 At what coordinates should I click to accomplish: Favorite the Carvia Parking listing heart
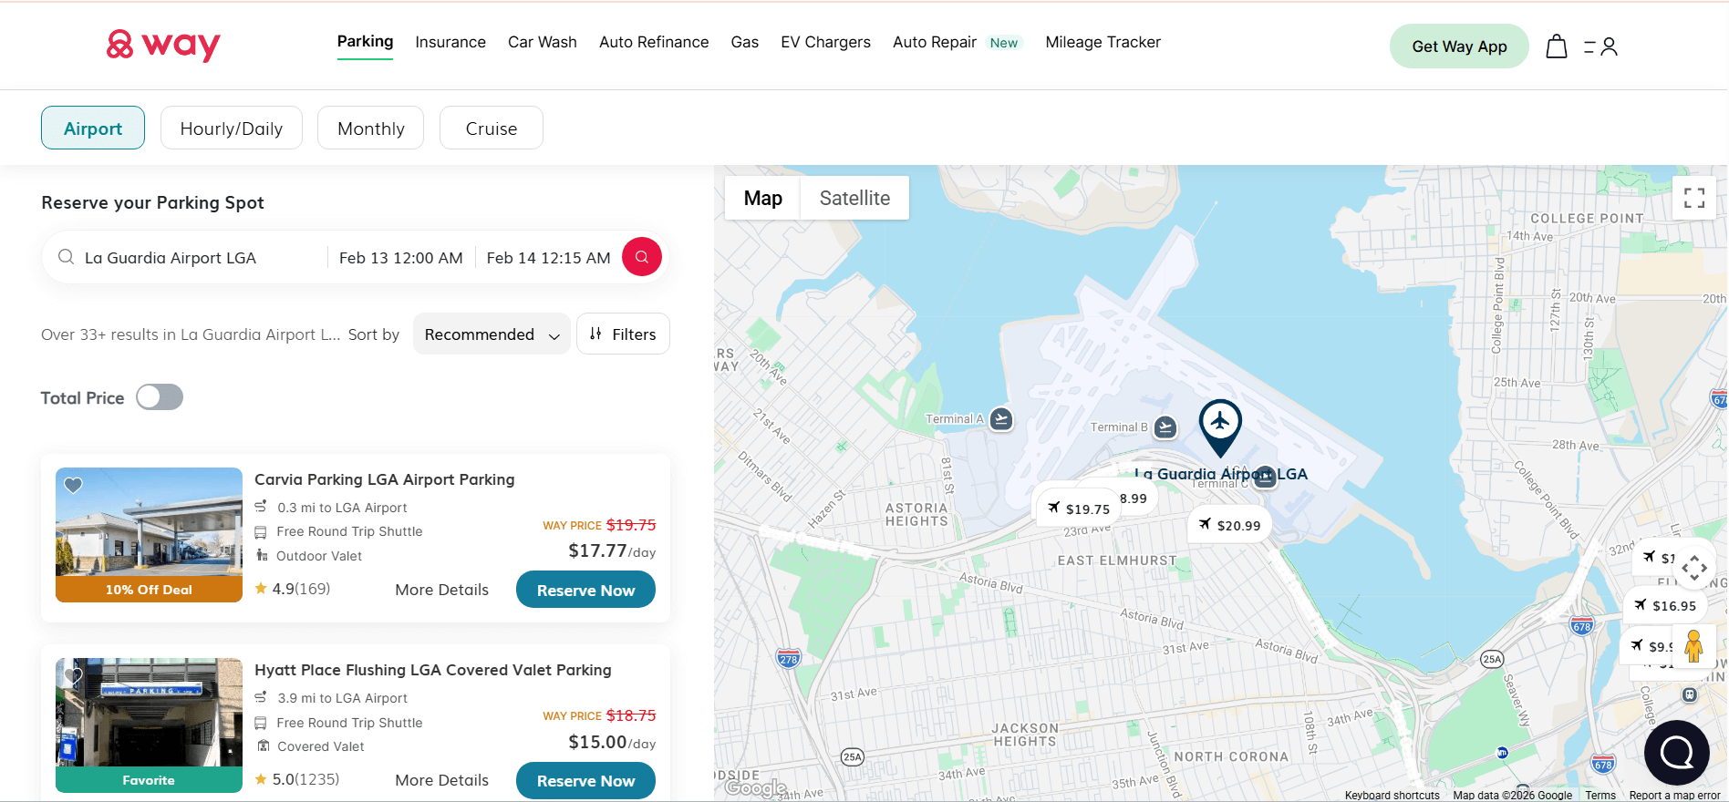pyautogui.click(x=74, y=486)
